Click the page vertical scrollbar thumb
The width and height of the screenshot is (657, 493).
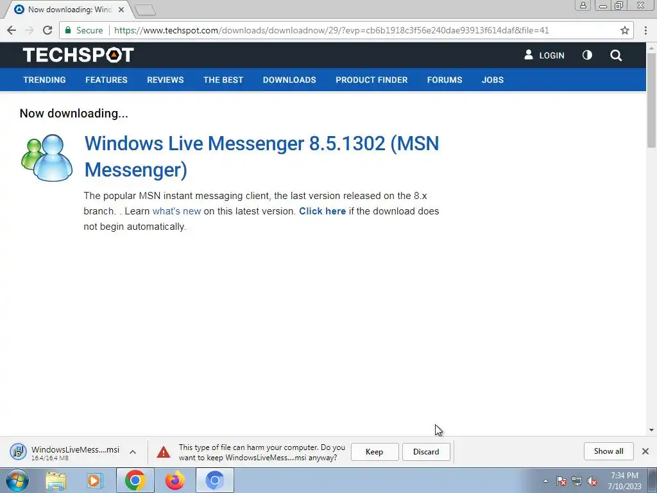[651, 100]
